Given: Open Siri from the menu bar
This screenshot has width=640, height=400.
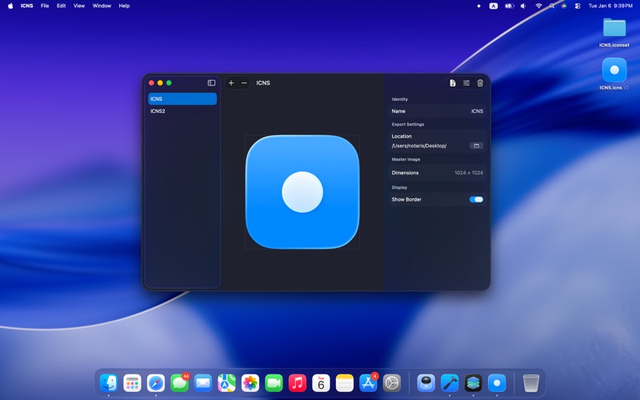Looking at the screenshot, I should pyautogui.click(x=564, y=6).
